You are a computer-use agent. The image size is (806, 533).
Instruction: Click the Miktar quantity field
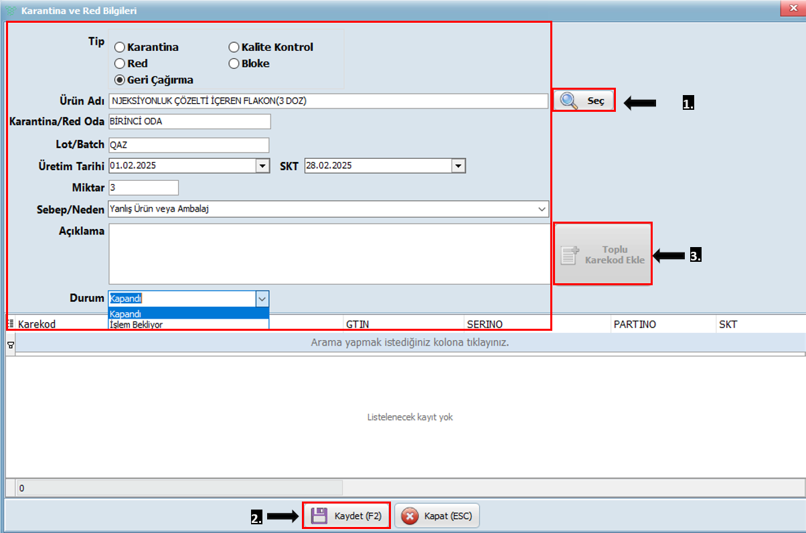[143, 187]
